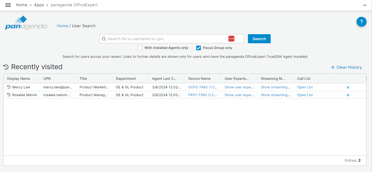The width and height of the screenshot is (372, 172).
Task: Click the panagenda logo
Action: (26, 23)
